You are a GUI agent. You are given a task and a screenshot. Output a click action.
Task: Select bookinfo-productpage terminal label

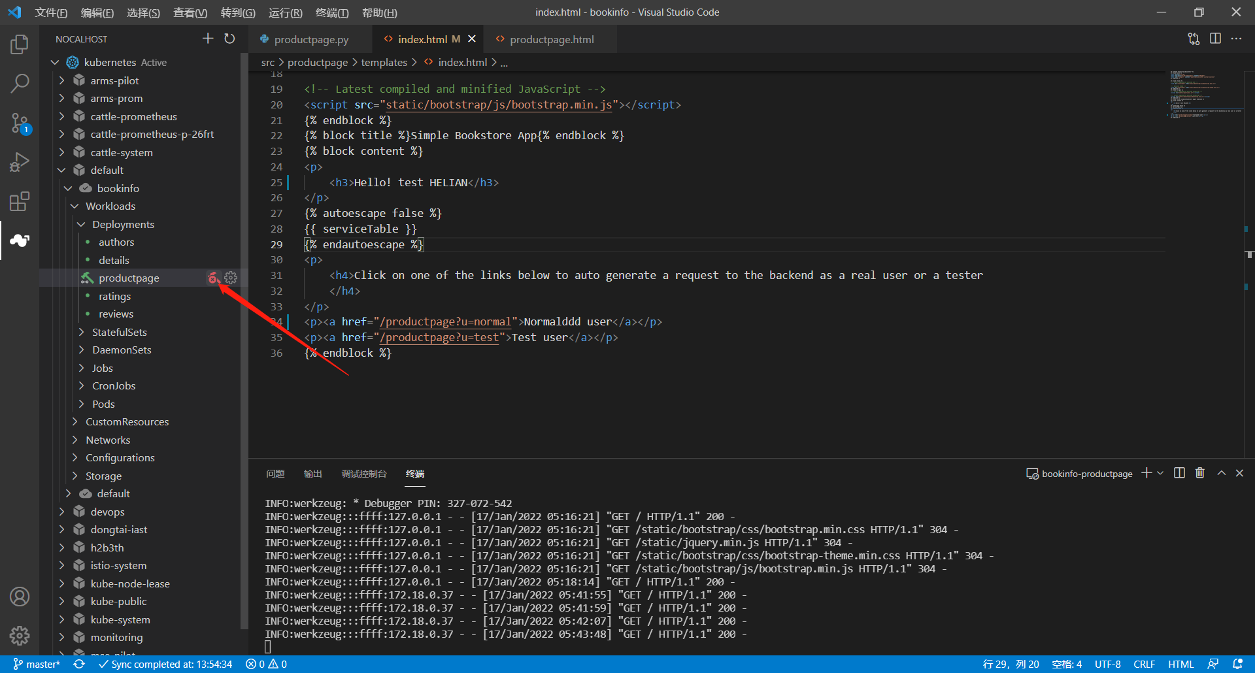pos(1079,474)
